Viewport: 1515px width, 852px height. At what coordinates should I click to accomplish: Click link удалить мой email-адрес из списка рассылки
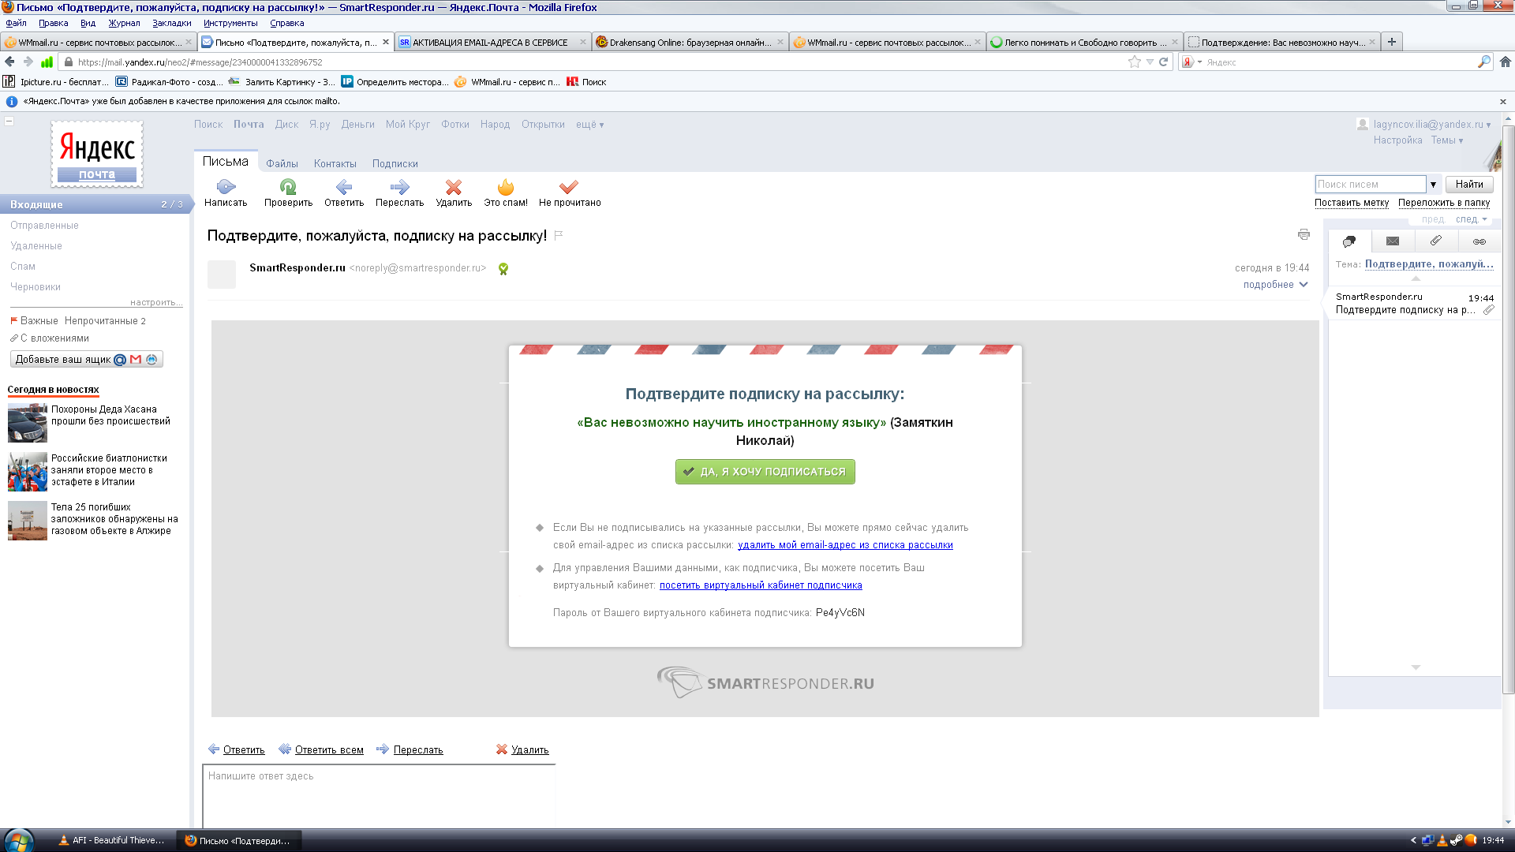(x=845, y=545)
